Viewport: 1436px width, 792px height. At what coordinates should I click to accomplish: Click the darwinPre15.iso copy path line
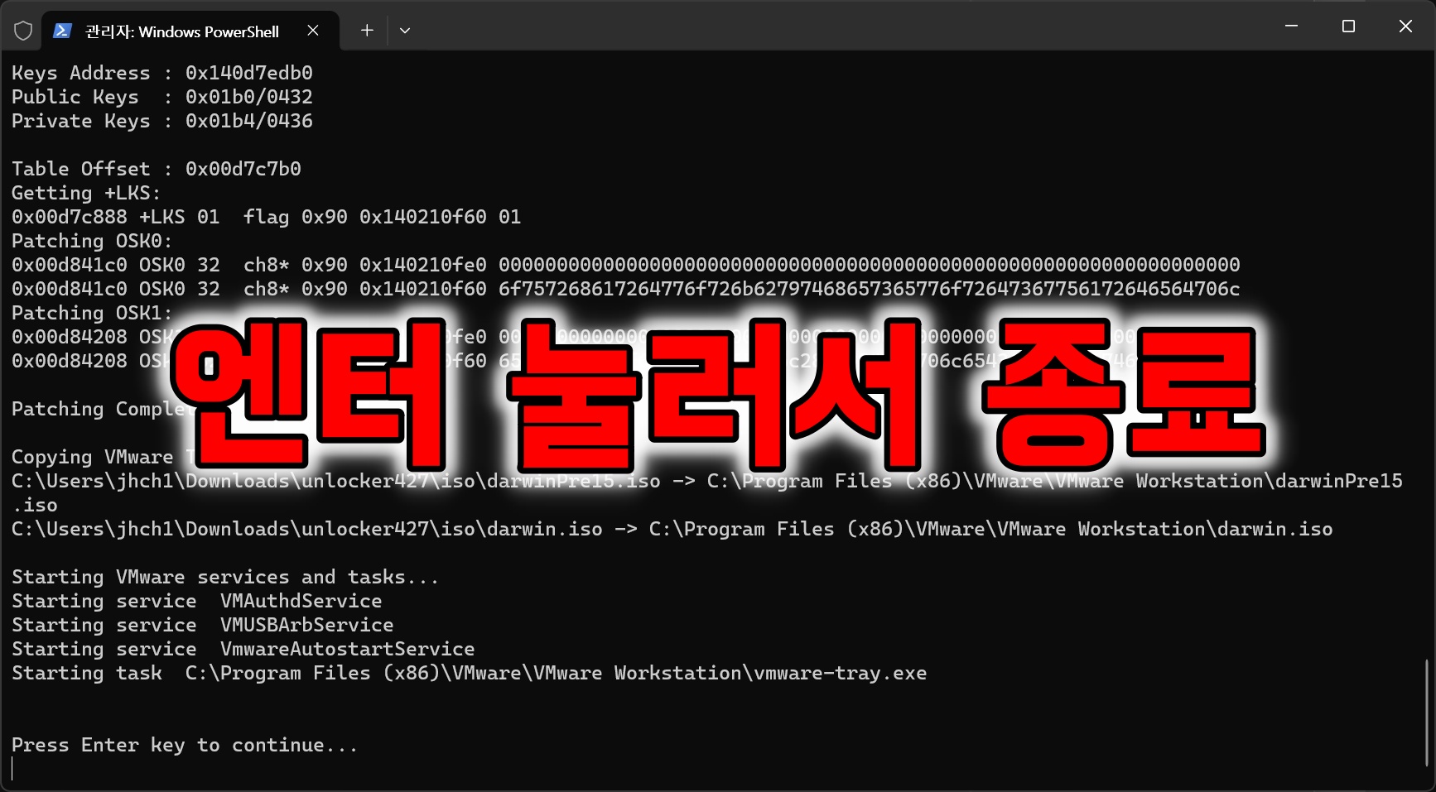pos(707,481)
